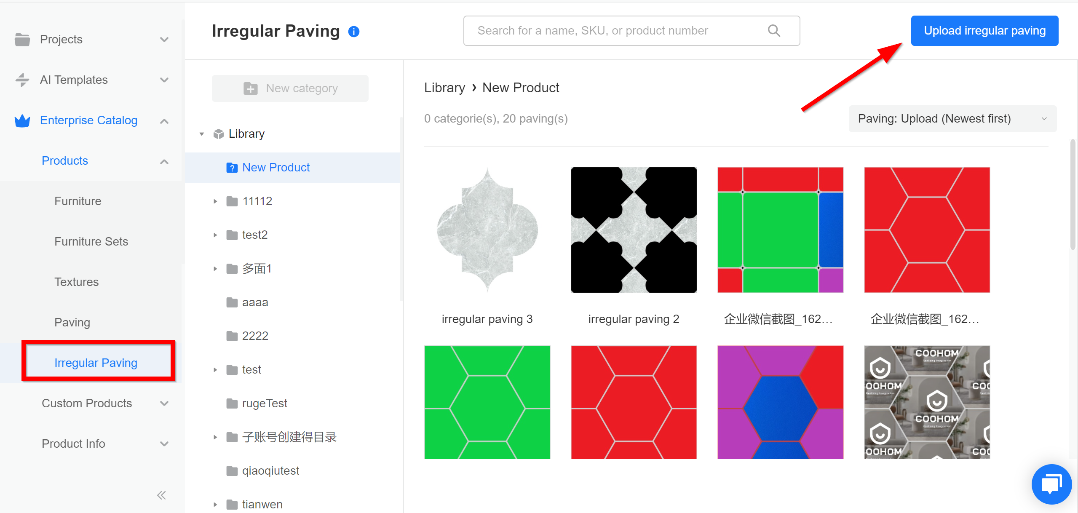This screenshot has height=513, width=1078.
Task: Click the Enterprise Catalog crown icon
Action: (22, 121)
